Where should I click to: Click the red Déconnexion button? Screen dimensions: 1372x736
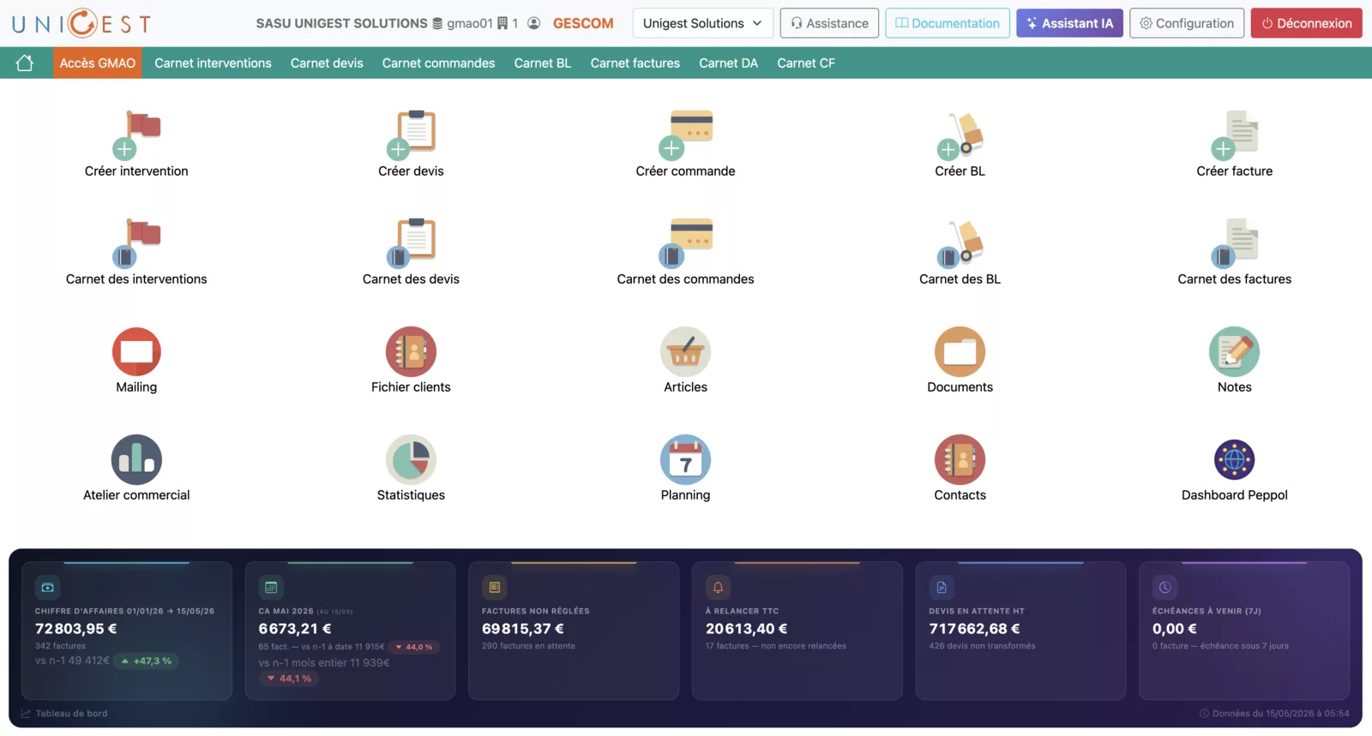[x=1306, y=23]
